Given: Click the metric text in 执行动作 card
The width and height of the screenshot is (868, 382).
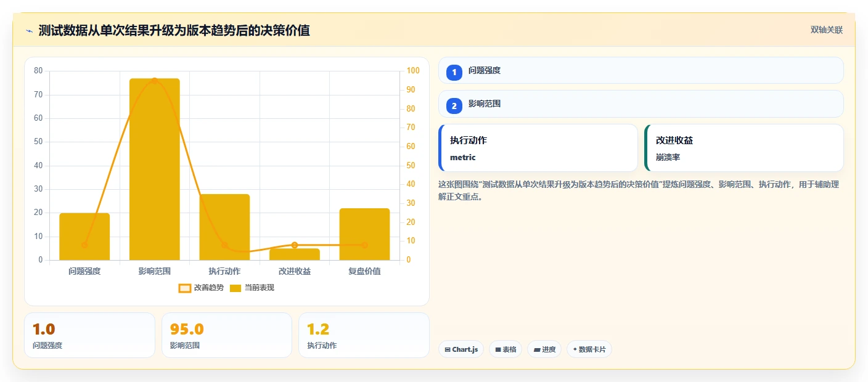Looking at the screenshot, I should coord(463,157).
